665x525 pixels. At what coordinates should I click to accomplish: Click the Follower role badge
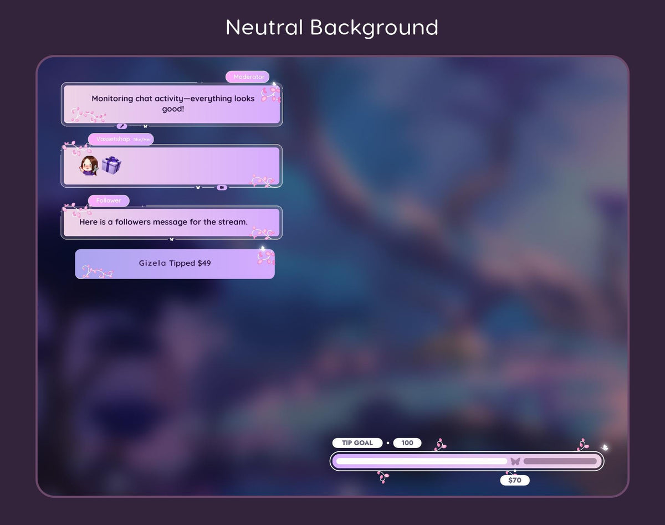pos(109,200)
